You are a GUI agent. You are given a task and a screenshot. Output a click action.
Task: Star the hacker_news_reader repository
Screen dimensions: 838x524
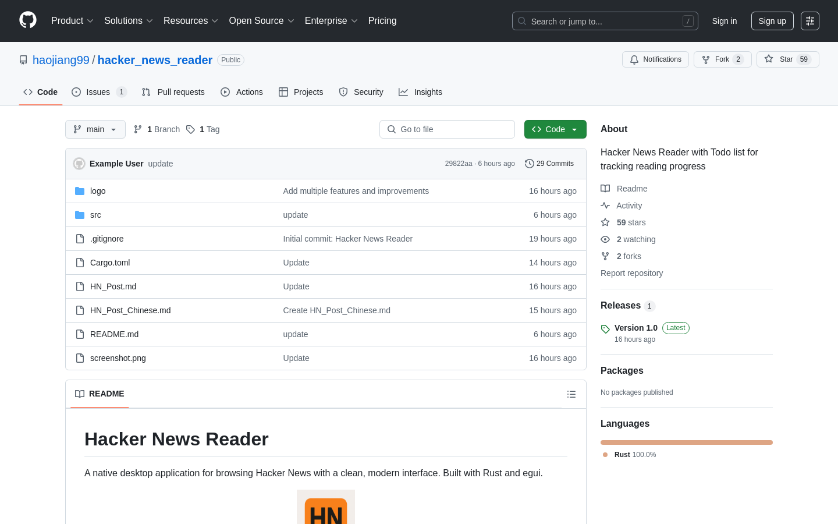click(787, 59)
